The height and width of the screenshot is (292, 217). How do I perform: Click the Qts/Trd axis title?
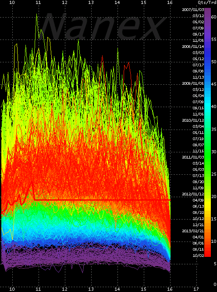pyautogui.click(x=208, y=3)
